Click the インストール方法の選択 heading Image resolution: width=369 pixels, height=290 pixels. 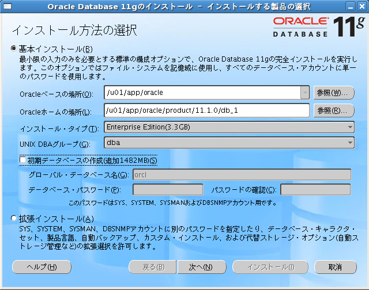point(74,30)
